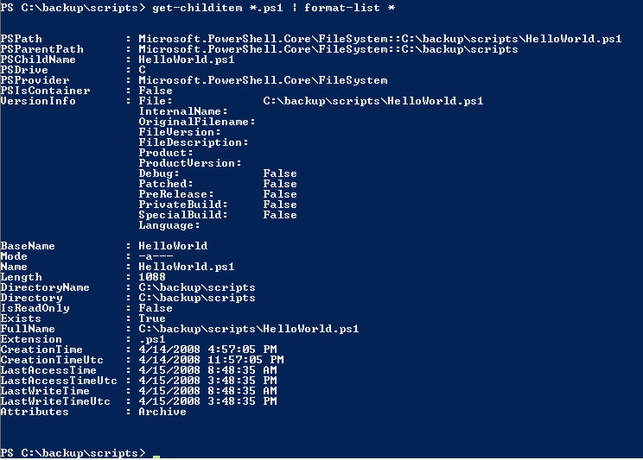Click the Mode value -a---
This screenshot has height=460, width=643.
[x=155, y=256]
